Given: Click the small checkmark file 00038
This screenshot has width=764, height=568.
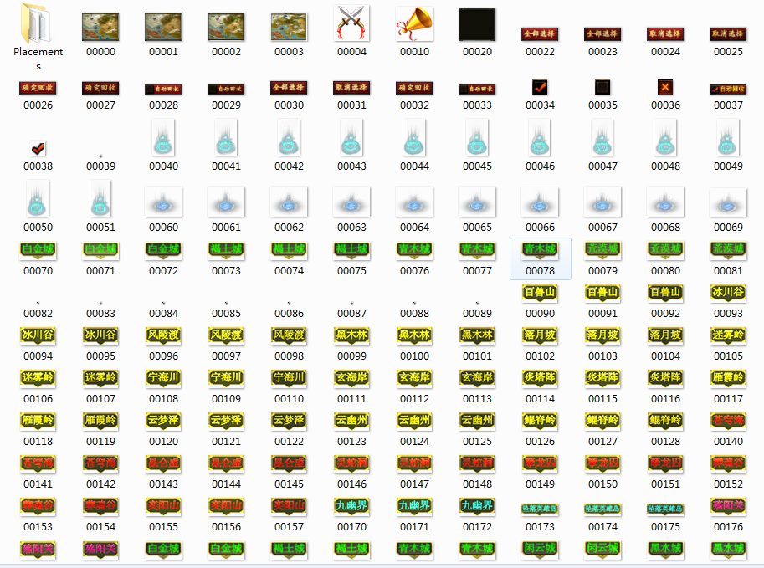Looking at the screenshot, I should tap(38, 148).
